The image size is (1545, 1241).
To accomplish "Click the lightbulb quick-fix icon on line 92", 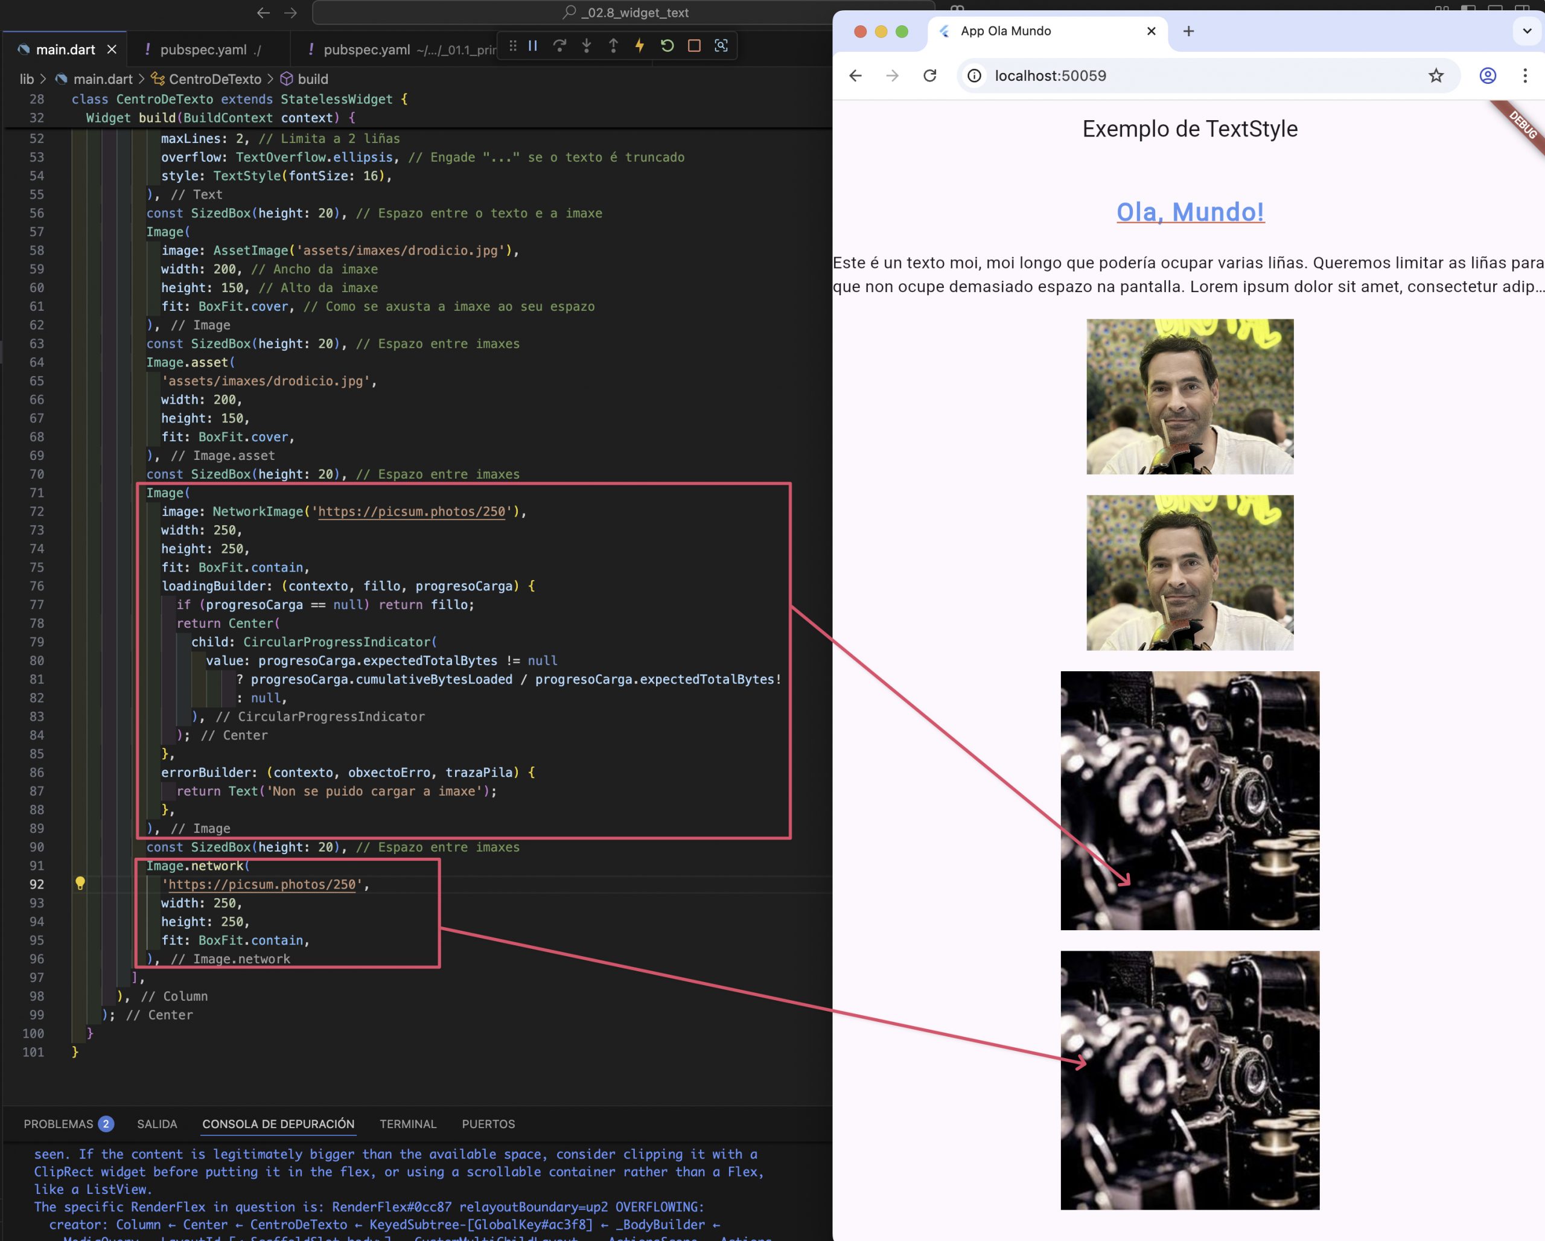I will 80,884.
